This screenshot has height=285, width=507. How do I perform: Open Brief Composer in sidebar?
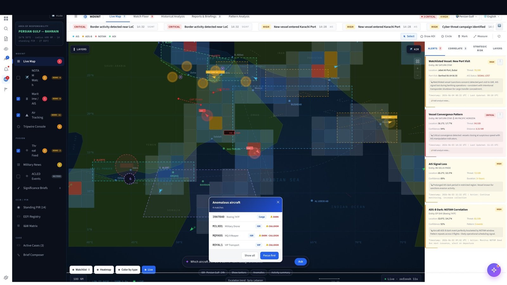click(40, 255)
